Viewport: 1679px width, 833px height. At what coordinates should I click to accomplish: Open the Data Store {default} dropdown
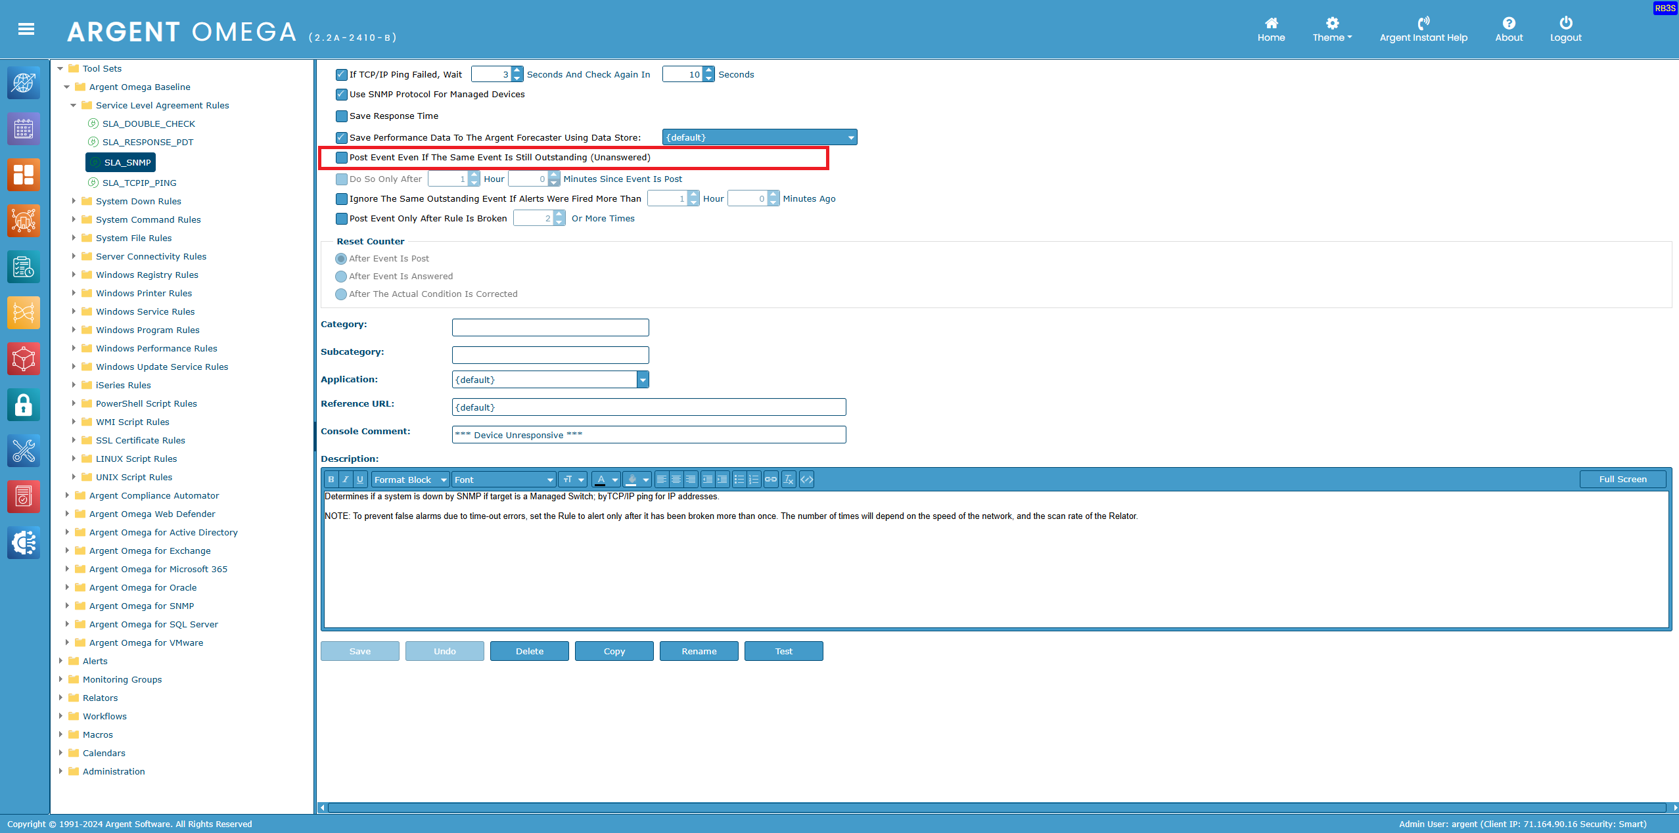[x=759, y=137]
